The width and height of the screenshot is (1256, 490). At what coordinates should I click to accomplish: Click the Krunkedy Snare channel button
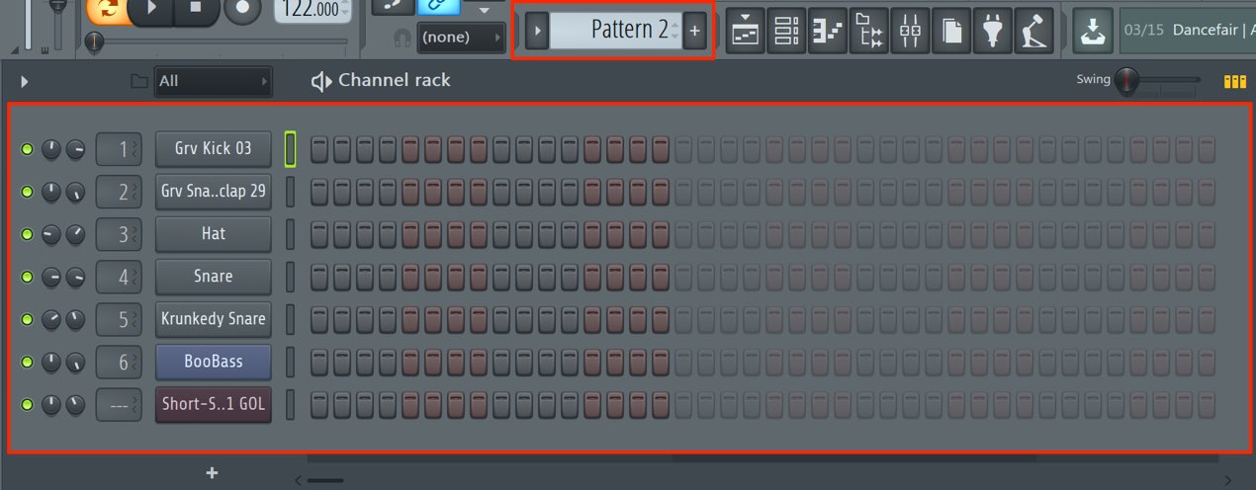pos(213,319)
